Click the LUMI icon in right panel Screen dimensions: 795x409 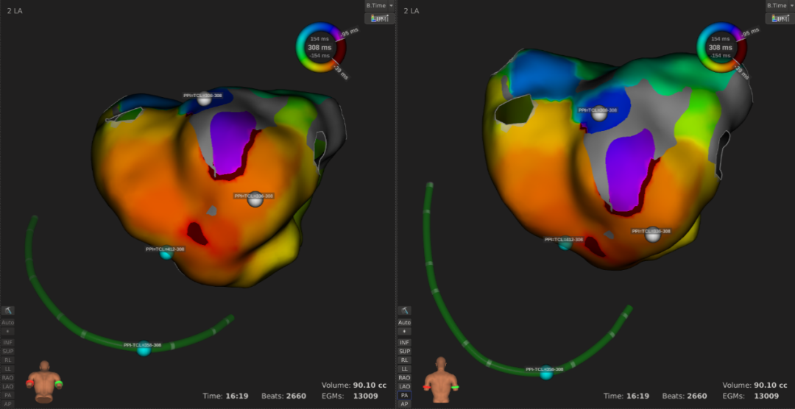[780, 18]
